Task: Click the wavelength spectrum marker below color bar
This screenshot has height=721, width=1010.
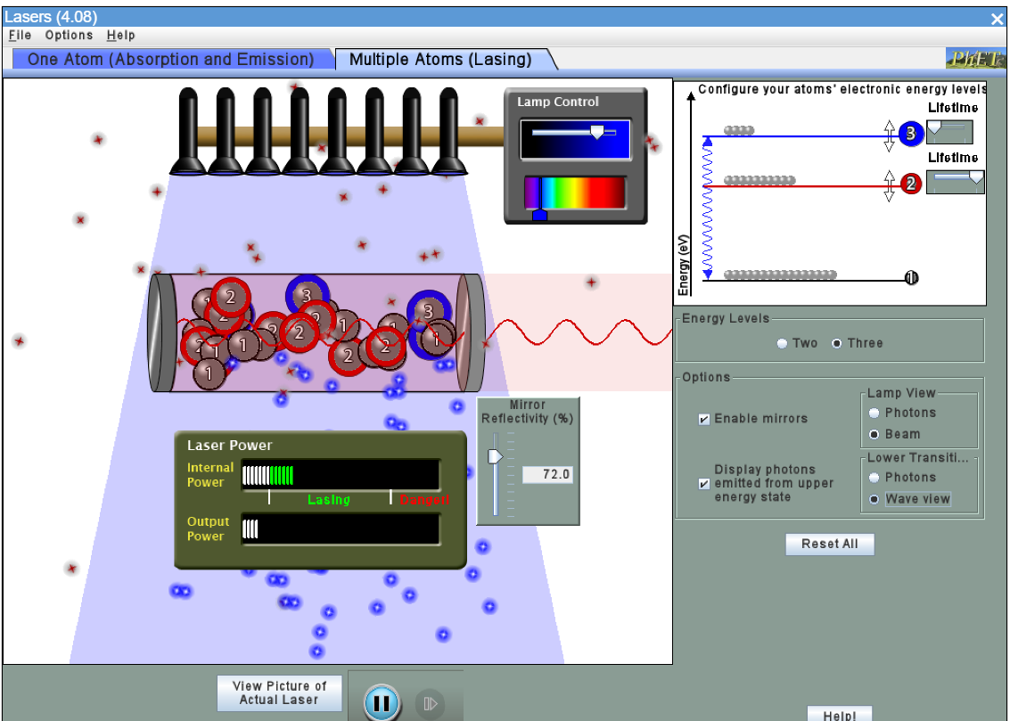Action: tap(540, 215)
